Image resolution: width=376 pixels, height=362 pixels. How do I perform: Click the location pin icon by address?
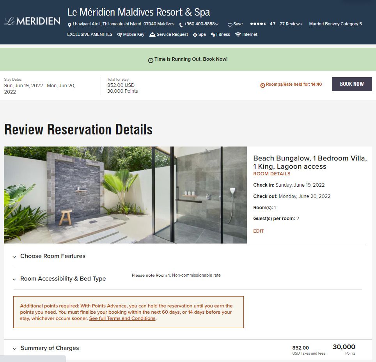pyautogui.click(x=69, y=25)
